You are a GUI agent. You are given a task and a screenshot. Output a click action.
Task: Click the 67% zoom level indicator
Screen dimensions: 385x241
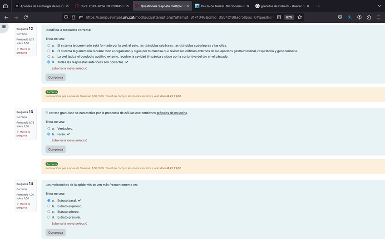(289, 17)
